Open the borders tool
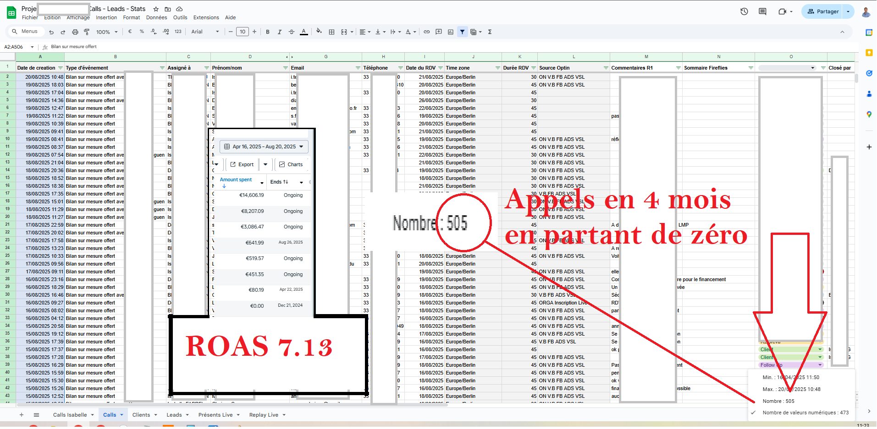The height and width of the screenshot is (429, 877). [x=331, y=32]
